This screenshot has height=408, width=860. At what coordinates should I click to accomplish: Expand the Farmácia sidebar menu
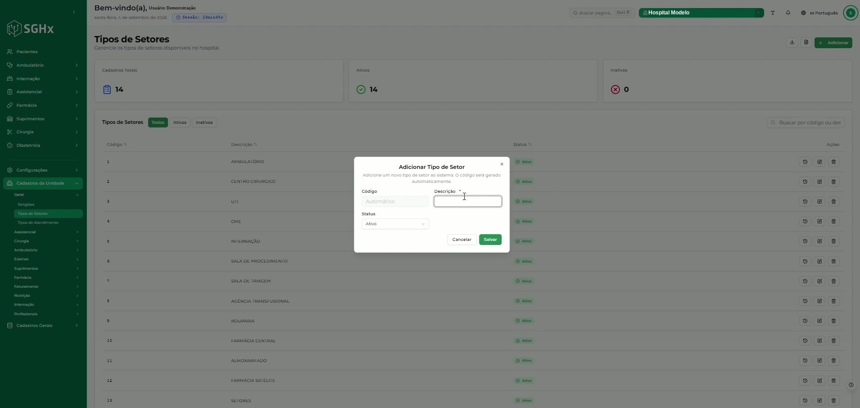(x=43, y=105)
